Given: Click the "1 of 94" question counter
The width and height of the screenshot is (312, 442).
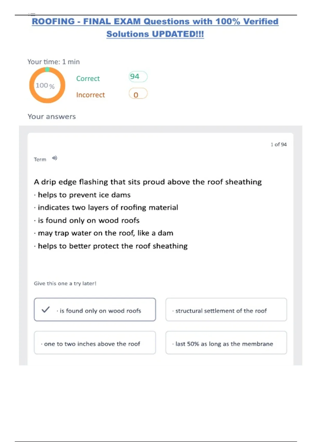Looking at the screenshot, I should tap(278, 145).
